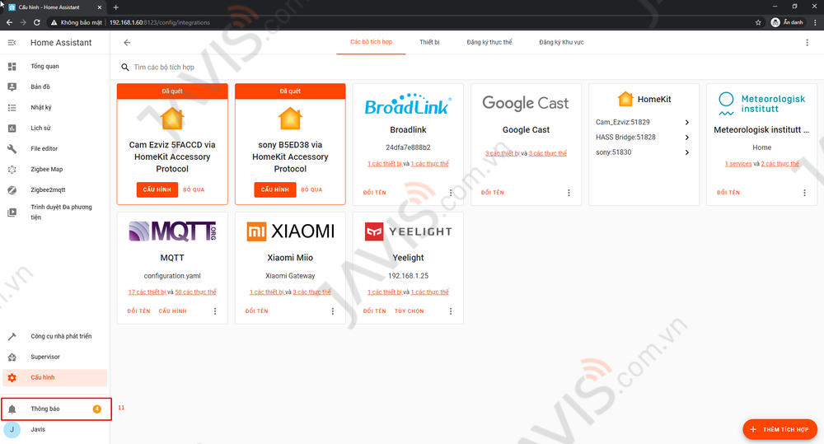Image resolution: width=824 pixels, height=444 pixels.
Task: Open MQTT 50 các thực thể link
Action: pyautogui.click(x=195, y=292)
